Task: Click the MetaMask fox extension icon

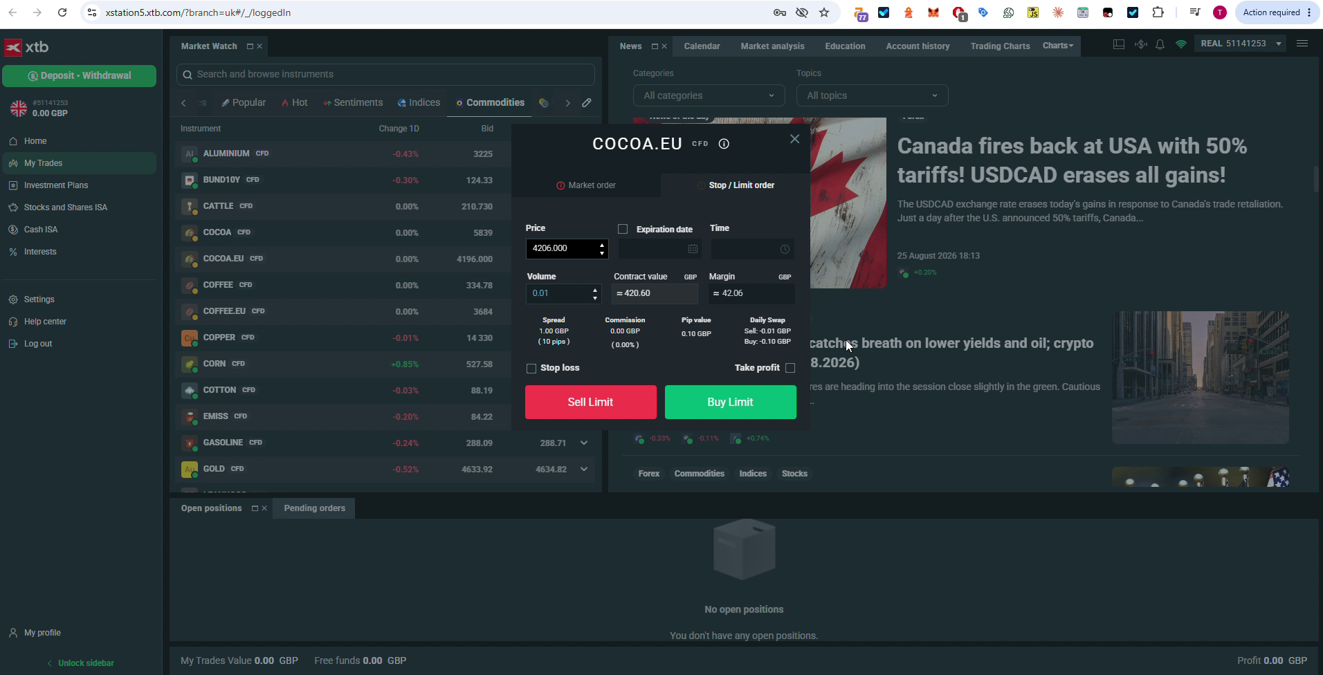Action: click(933, 12)
